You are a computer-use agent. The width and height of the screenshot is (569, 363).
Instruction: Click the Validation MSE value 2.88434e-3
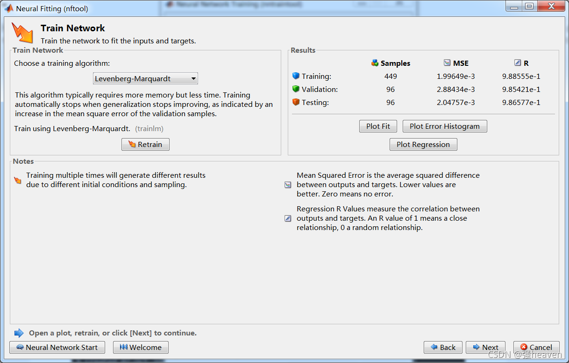pyautogui.click(x=455, y=89)
